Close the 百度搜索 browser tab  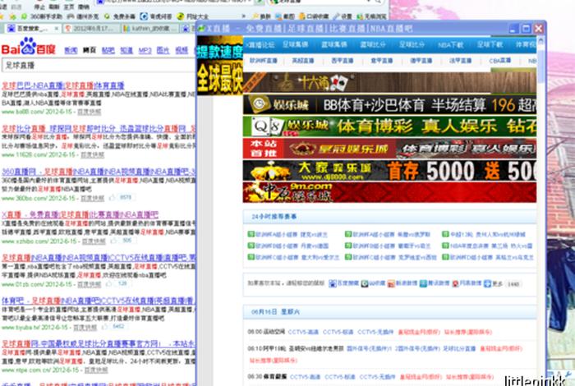pyautogui.click(x=57, y=28)
